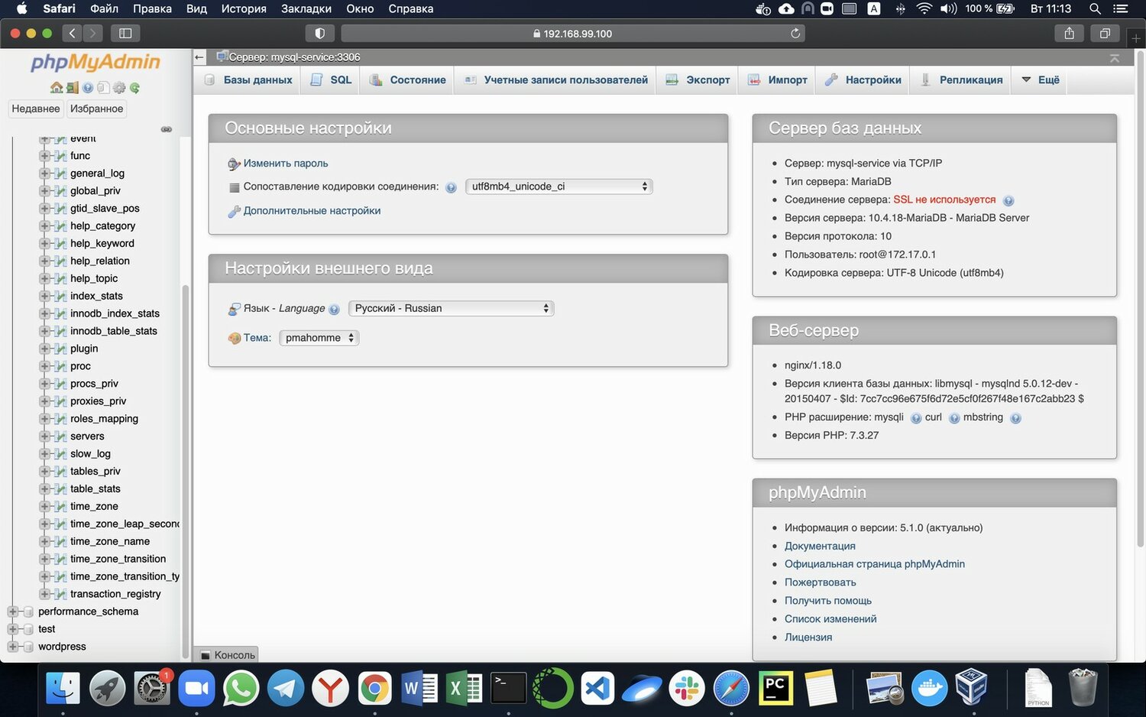Open Telegram from the Dock
The height and width of the screenshot is (717, 1146).
286,689
